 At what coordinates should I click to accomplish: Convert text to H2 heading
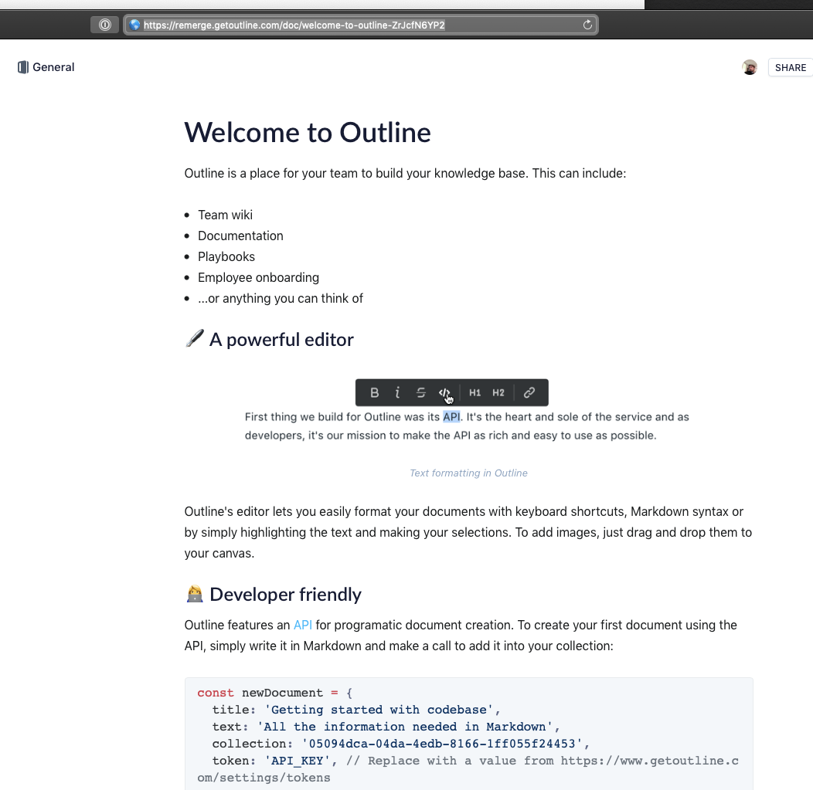(498, 392)
